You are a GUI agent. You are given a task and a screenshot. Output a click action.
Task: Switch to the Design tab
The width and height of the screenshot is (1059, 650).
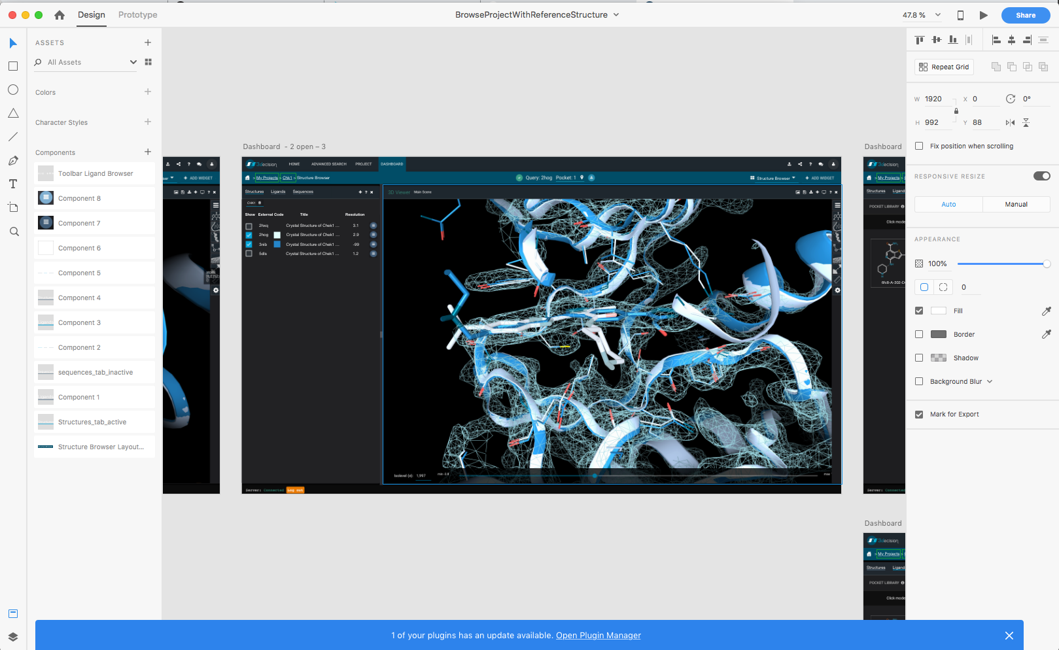pyautogui.click(x=92, y=14)
